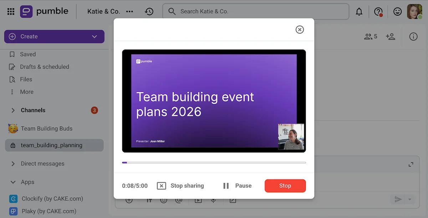
Task: Open the Create button dropdown arrow
Action: point(95,36)
